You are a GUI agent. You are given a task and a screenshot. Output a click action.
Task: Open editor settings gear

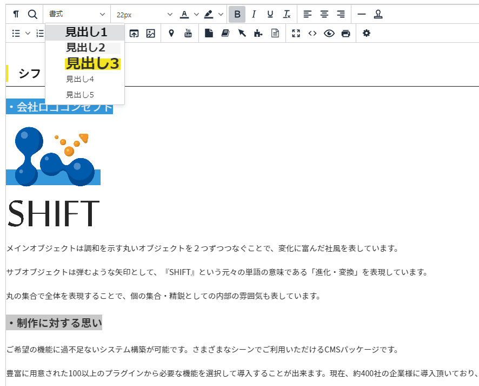click(x=366, y=33)
